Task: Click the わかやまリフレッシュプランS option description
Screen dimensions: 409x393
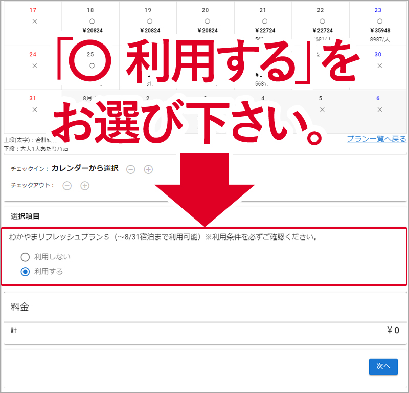Action: [x=163, y=237]
